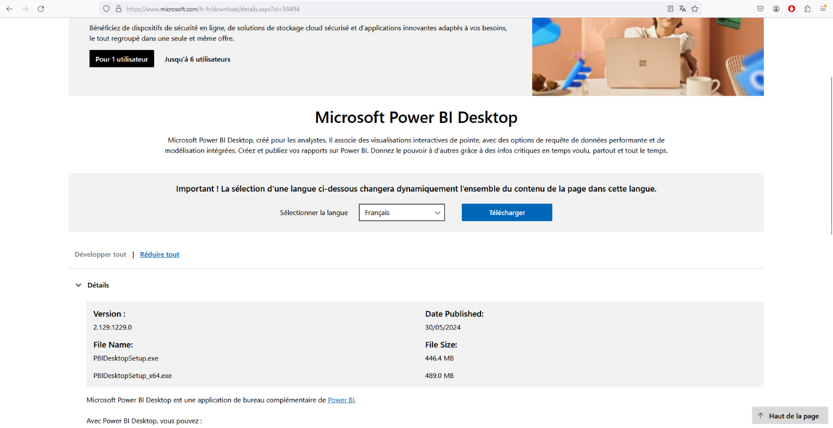The width and height of the screenshot is (833, 428).
Task: Click the file size 446.4 MB
Action: click(439, 358)
